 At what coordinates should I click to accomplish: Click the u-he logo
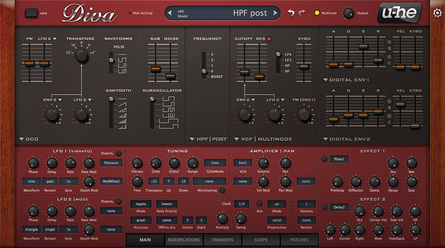point(399,13)
